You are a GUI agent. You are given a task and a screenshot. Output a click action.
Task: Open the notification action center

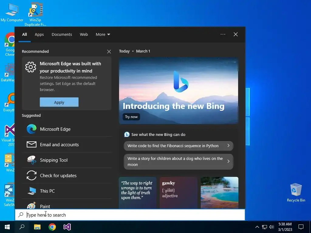pyautogui.click(x=301, y=227)
